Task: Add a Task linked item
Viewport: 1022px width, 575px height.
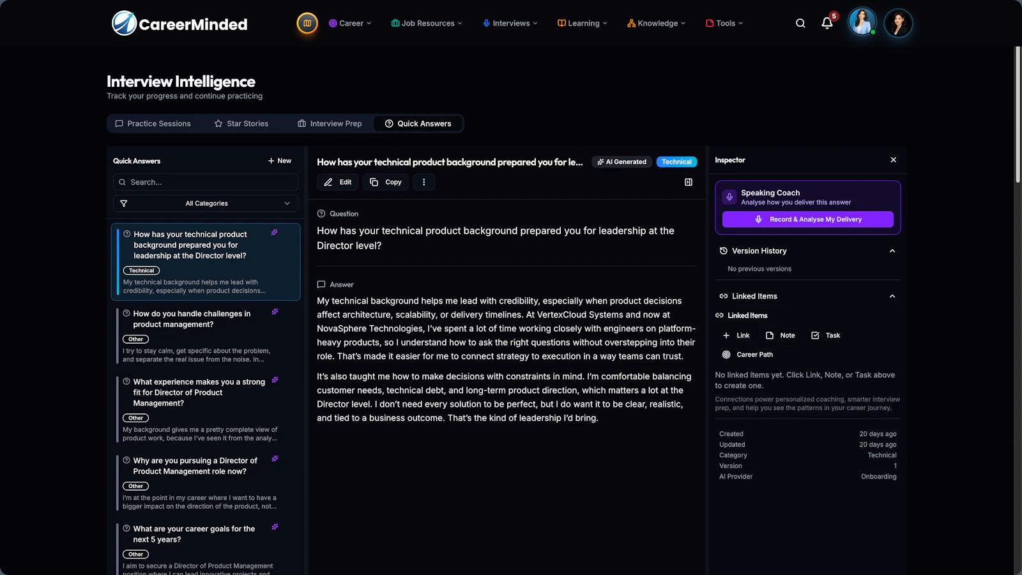Action: [825, 335]
